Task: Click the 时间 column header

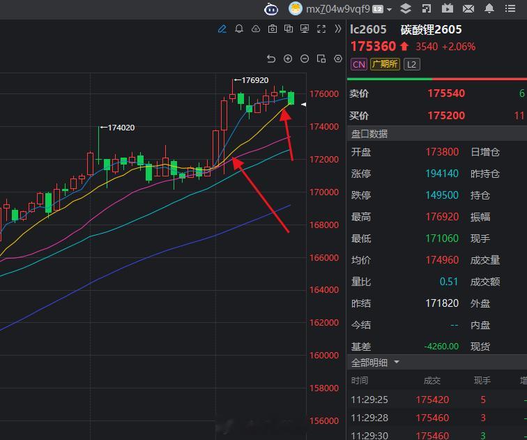Action: point(360,381)
